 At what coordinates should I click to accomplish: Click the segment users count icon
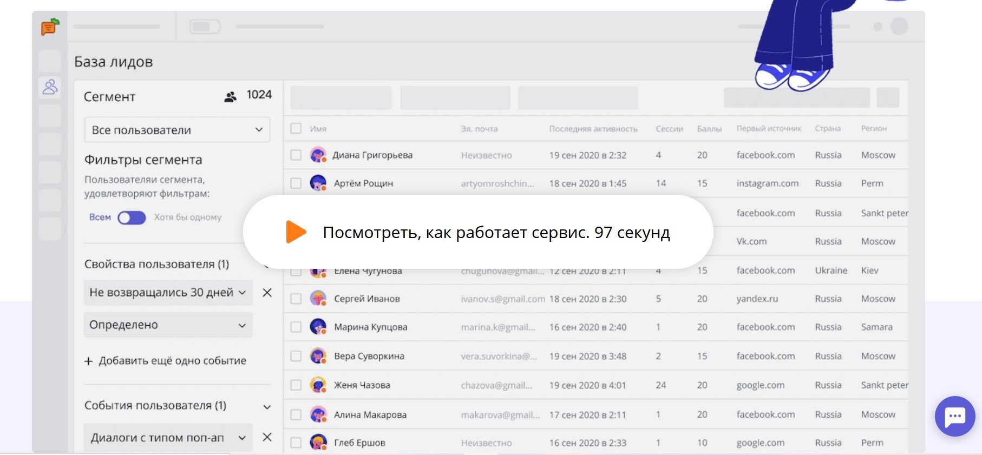[x=231, y=97]
